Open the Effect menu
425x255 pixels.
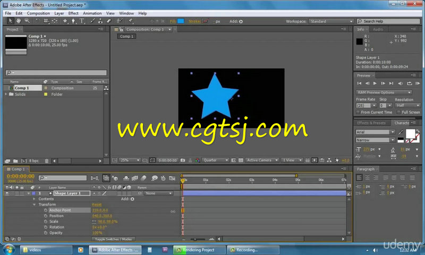click(x=73, y=13)
